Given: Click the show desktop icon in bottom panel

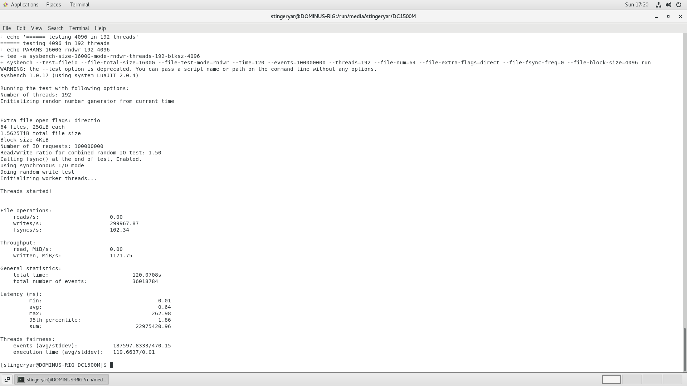Looking at the screenshot, I should 7,380.
